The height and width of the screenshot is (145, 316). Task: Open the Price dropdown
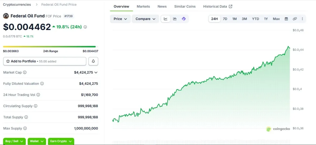coord(120,19)
